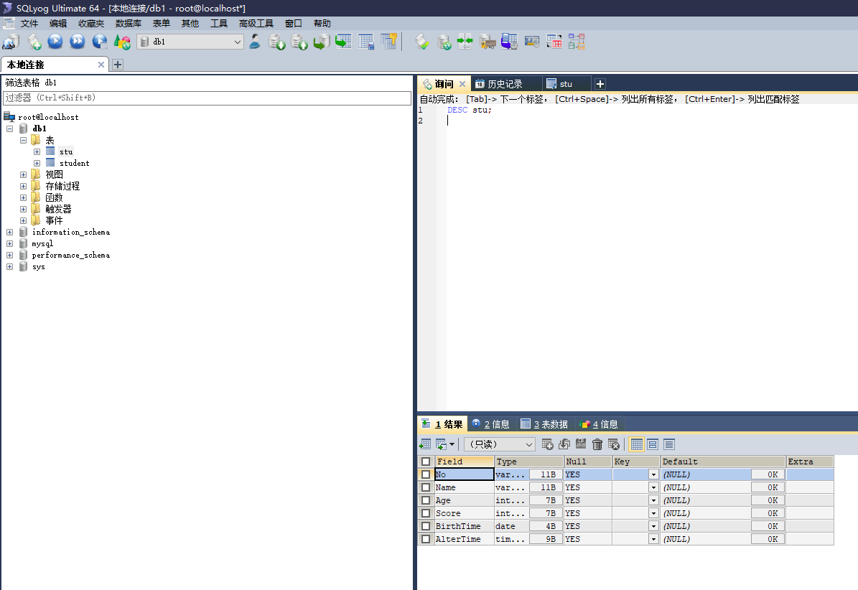
Task: Click the Execute and Edit Resultset icon
Action: [100, 42]
